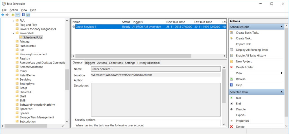Click the Create Basic Task icon
The image size is (289, 134).
point(232,33)
